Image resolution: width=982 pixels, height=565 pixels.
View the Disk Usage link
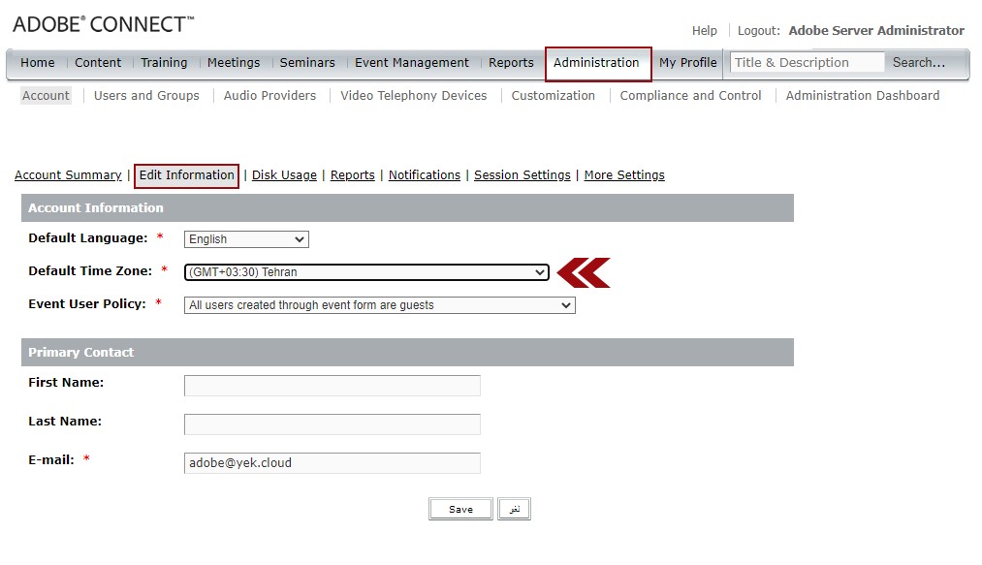(x=284, y=175)
